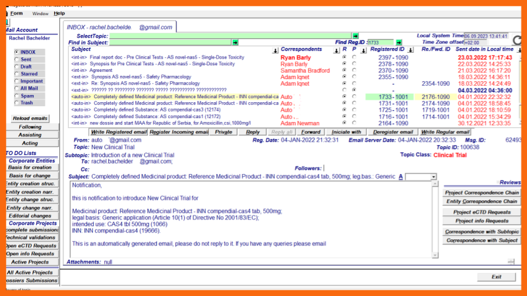The height and width of the screenshot is (296, 527).
Task: Expand the Corporate Entities section header
Action: 31,160
